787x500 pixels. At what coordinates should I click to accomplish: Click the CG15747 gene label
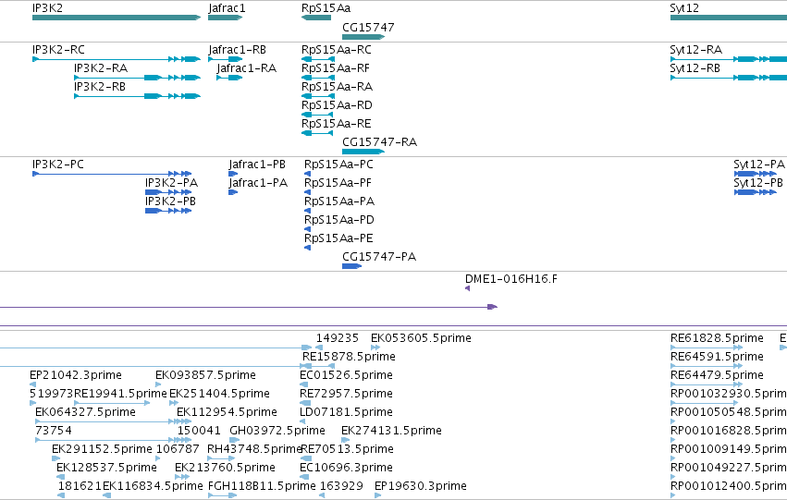pos(368,27)
